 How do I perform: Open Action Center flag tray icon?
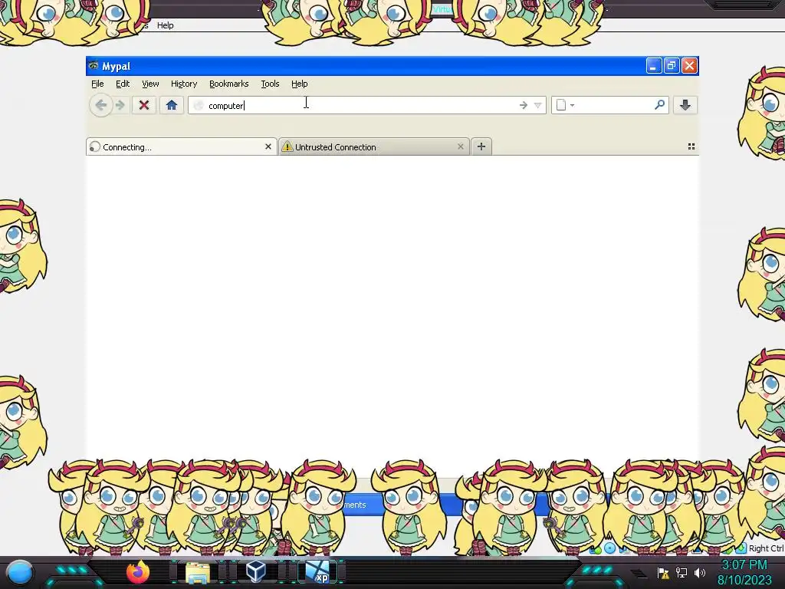point(663,572)
